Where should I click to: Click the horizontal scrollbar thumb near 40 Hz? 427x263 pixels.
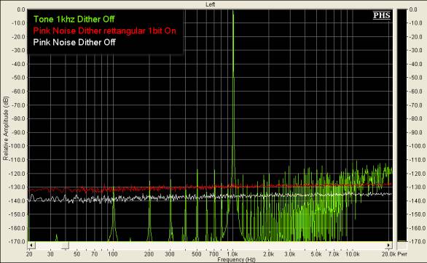66,245
